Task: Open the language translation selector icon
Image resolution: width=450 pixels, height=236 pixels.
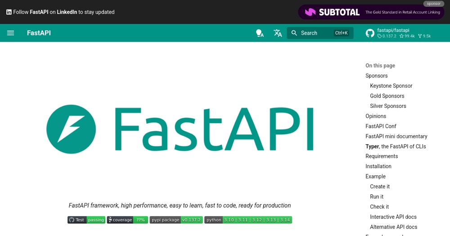Action: click(278, 33)
